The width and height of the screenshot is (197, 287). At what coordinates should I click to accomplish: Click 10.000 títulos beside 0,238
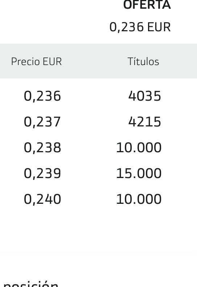click(x=139, y=147)
